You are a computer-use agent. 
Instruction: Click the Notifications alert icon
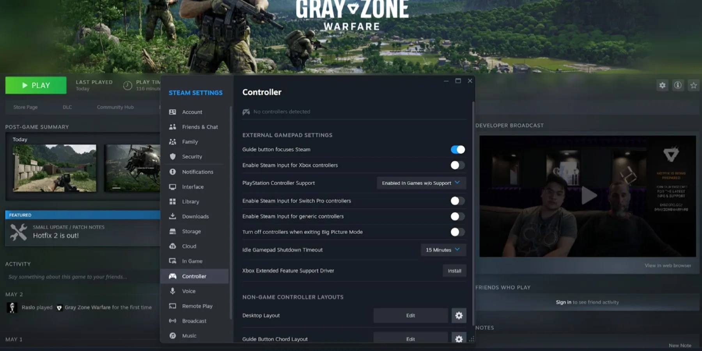172,172
